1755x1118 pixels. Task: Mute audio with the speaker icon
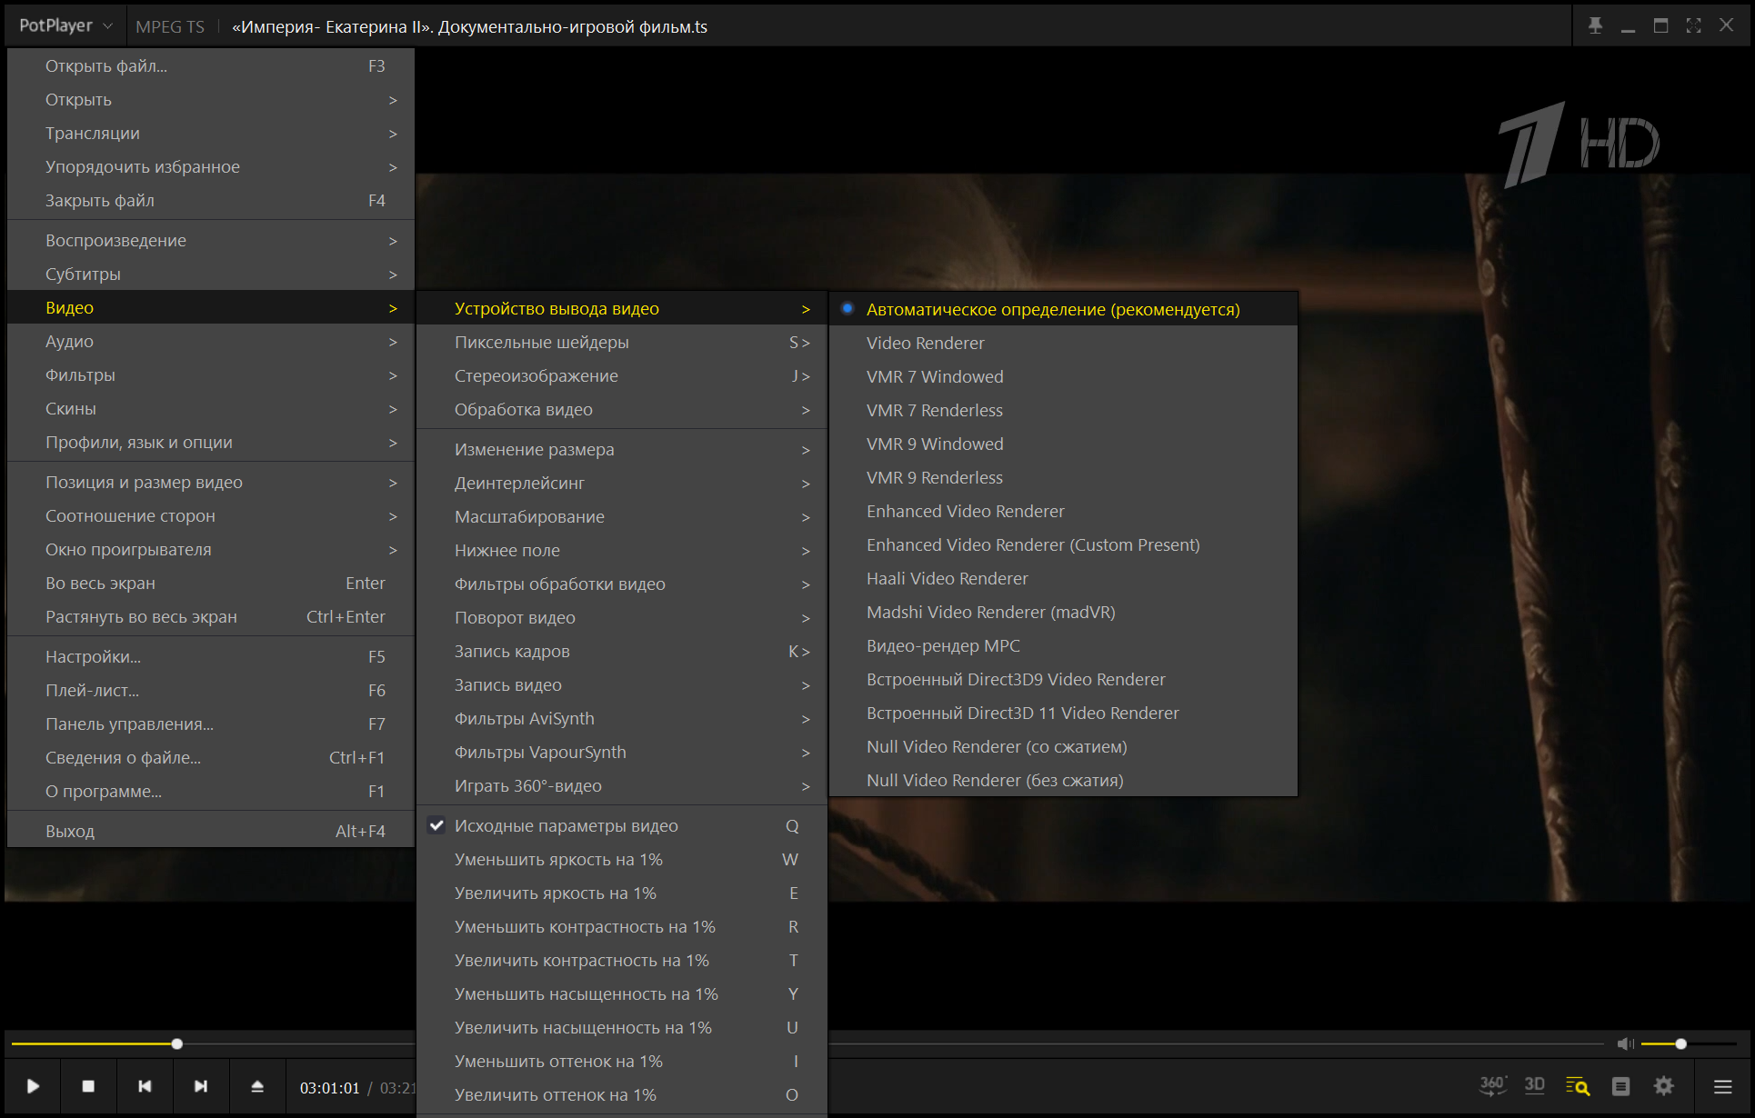(x=1625, y=1043)
